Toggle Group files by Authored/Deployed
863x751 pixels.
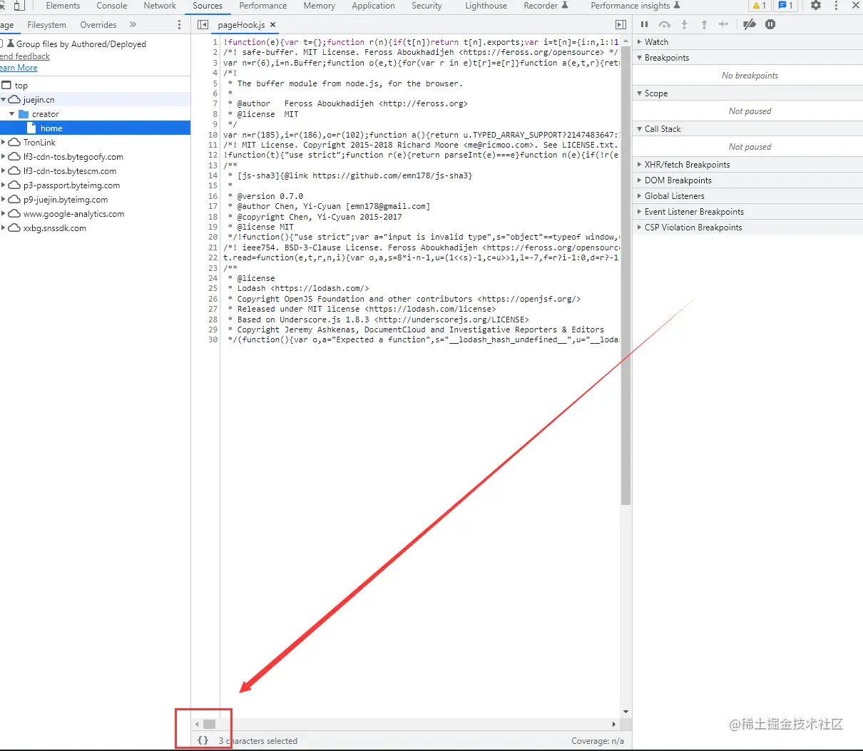pyautogui.click(x=1, y=44)
